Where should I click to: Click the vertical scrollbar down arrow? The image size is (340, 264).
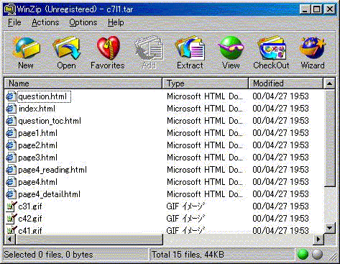point(329,228)
